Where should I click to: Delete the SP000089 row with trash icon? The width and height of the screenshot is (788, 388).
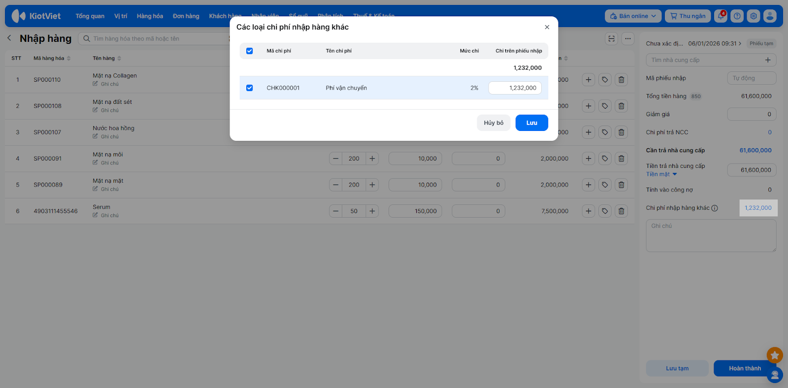622,185
